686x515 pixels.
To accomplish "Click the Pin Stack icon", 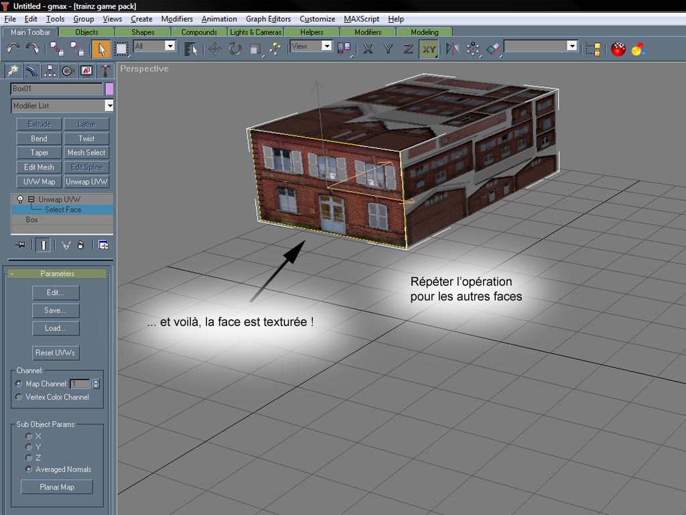I will pyautogui.click(x=21, y=245).
